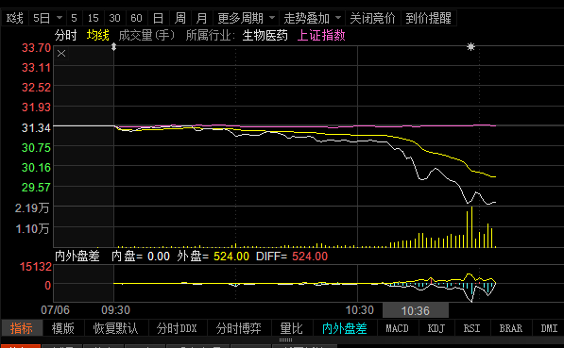Switch to weekly 周 period

coord(179,18)
